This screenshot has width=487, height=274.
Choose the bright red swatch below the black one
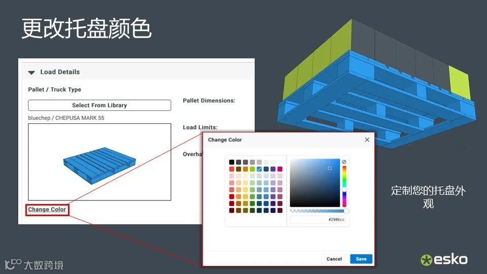tap(232, 169)
